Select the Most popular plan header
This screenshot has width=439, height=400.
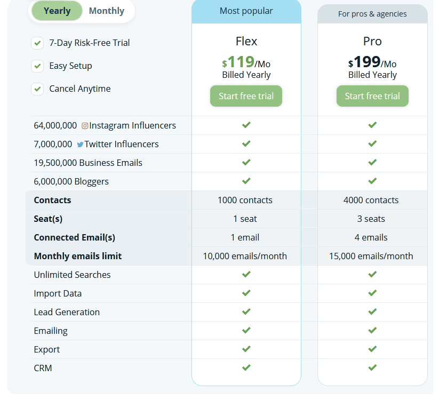point(246,11)
